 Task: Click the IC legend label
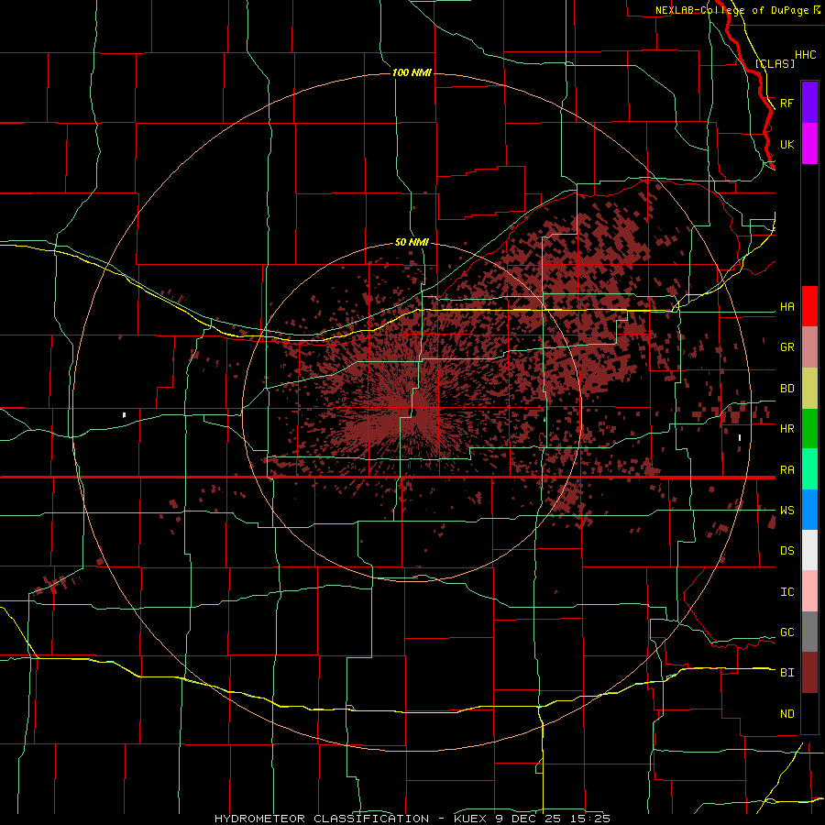point(786,592)
